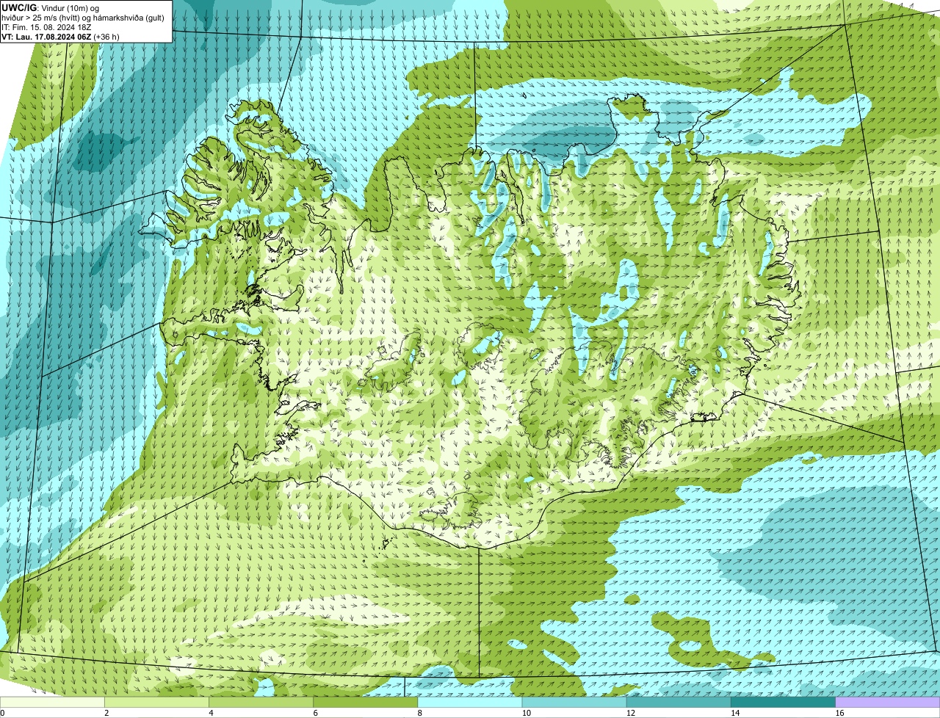Click the legend scale label '4'
This screenshot has height=718, width=940.
click(211, 713)
